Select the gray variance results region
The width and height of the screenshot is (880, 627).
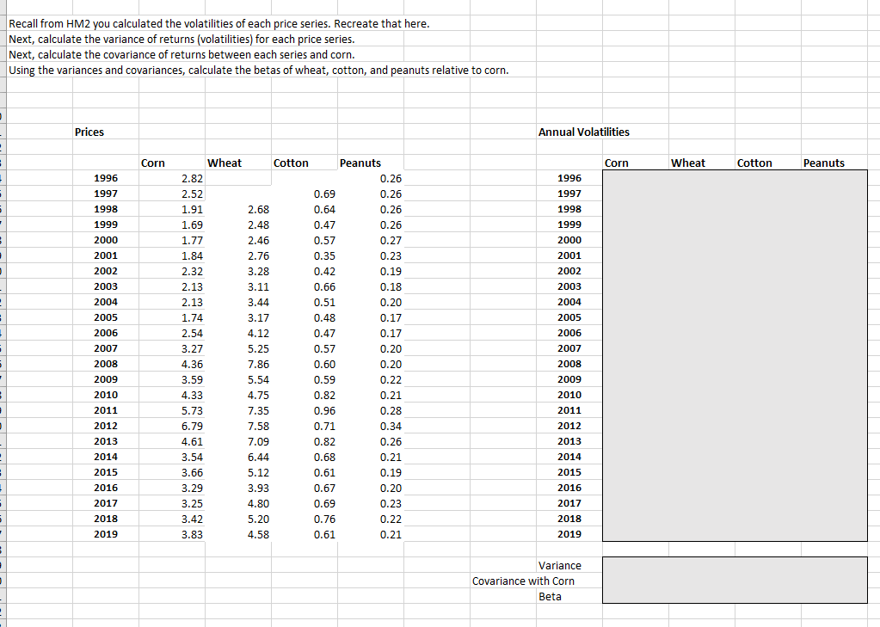pyautogui.click(x=735, y=580)
